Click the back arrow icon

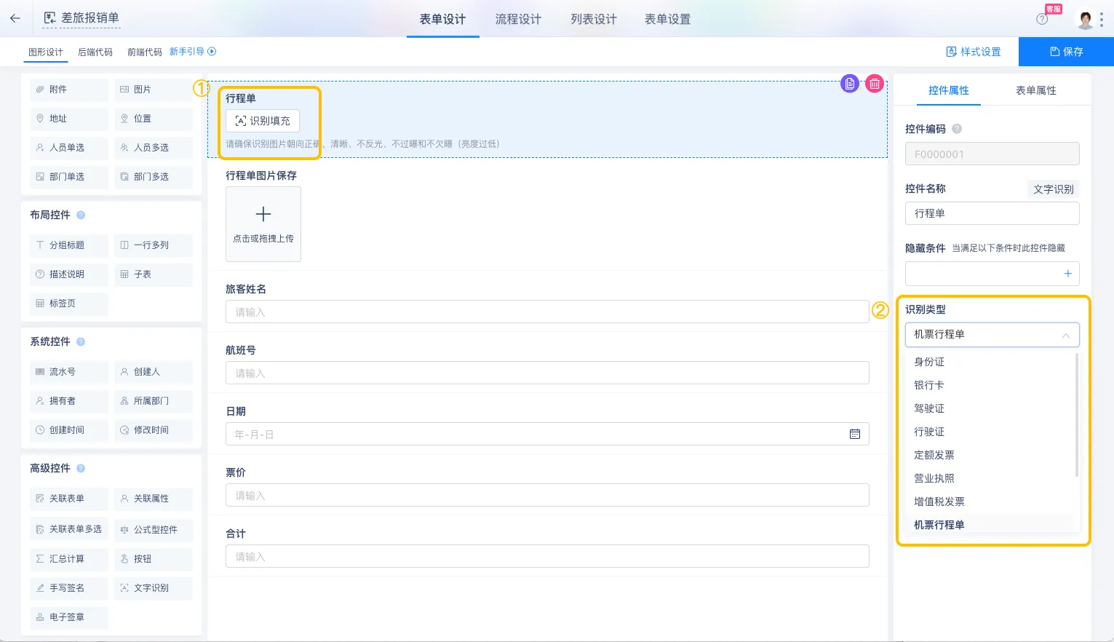[15, 18]
